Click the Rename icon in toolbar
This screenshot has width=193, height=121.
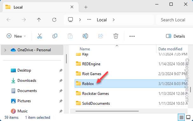point(85,36)
